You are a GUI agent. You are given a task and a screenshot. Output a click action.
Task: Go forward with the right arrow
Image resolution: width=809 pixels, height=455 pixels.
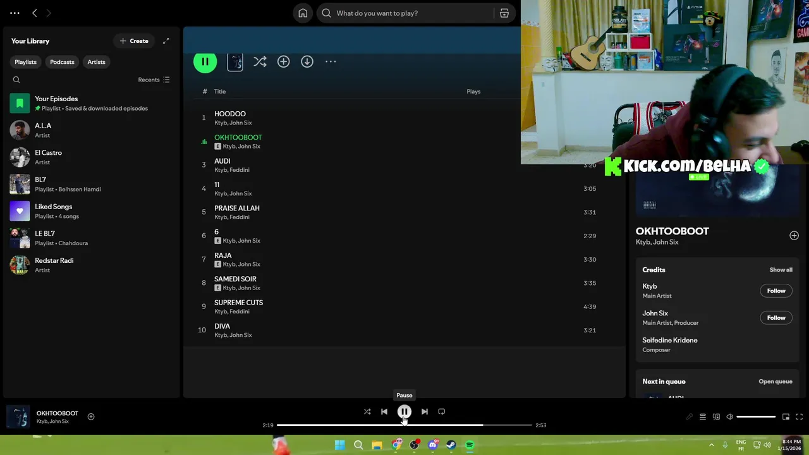coord(49,13)
